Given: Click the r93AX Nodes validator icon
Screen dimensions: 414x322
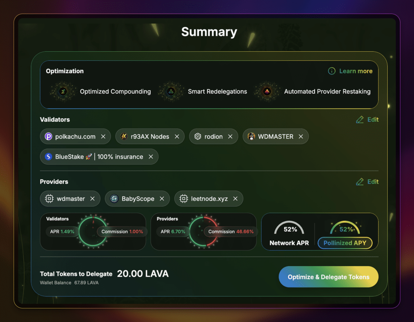Looking at the screenshot, I should coord(124,136).
